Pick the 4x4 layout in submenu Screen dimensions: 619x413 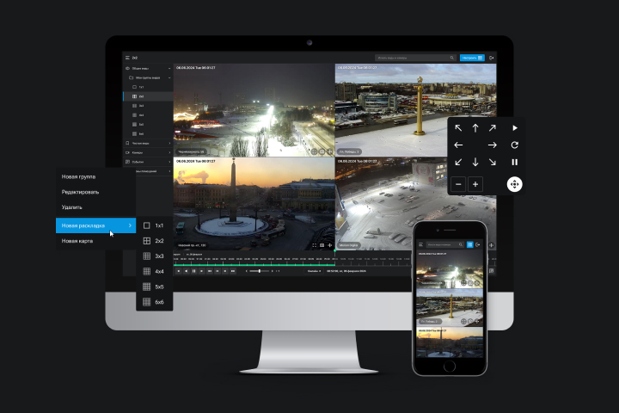pos(155,272)
